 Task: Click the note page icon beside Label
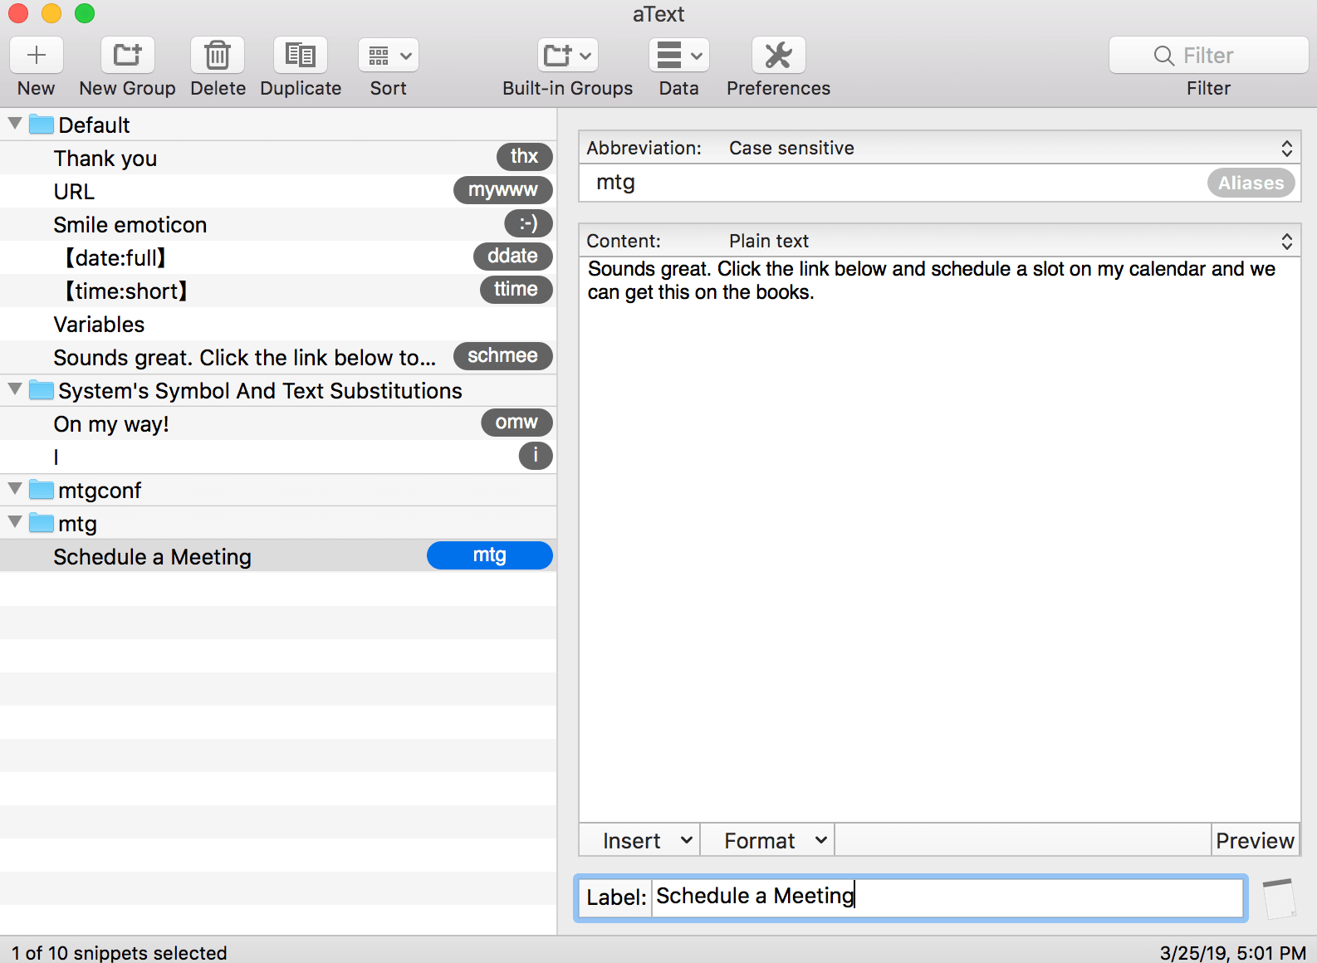pyautogui.click(x=1279, y=898)
